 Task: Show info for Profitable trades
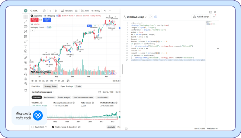coord(116,103)
